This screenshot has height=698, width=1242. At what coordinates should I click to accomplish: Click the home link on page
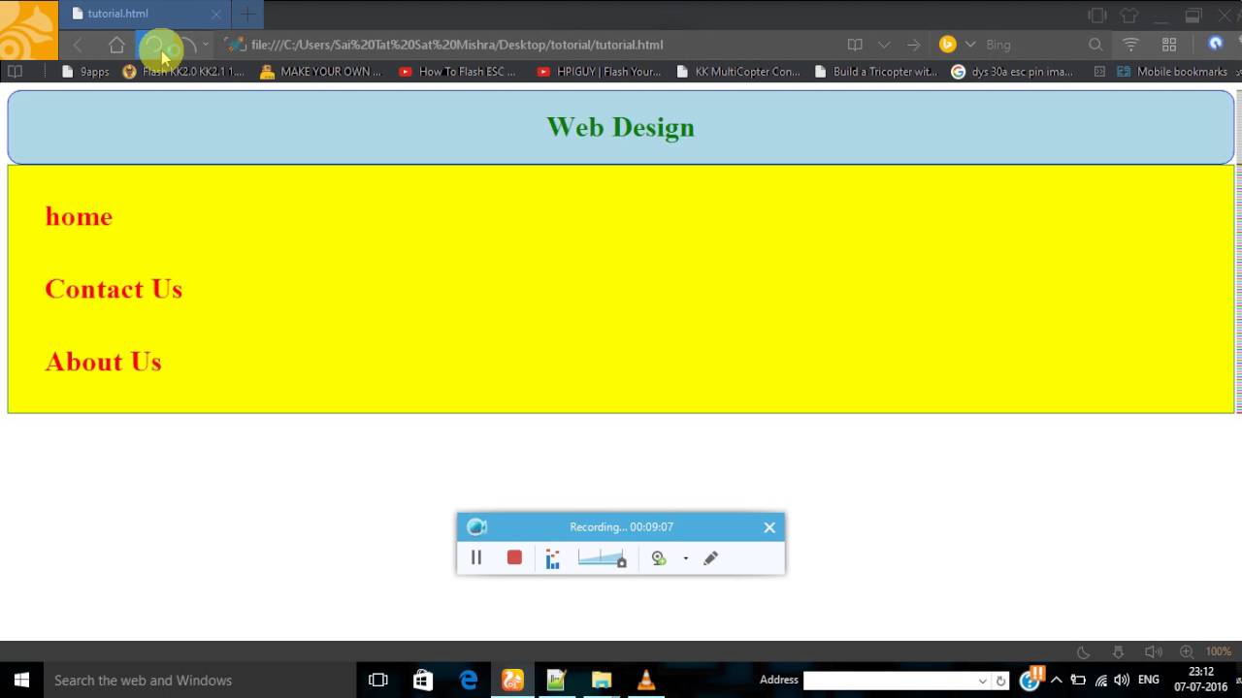79,216
